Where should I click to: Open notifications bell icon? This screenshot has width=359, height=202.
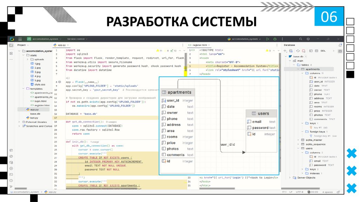(x=340, y=45)
